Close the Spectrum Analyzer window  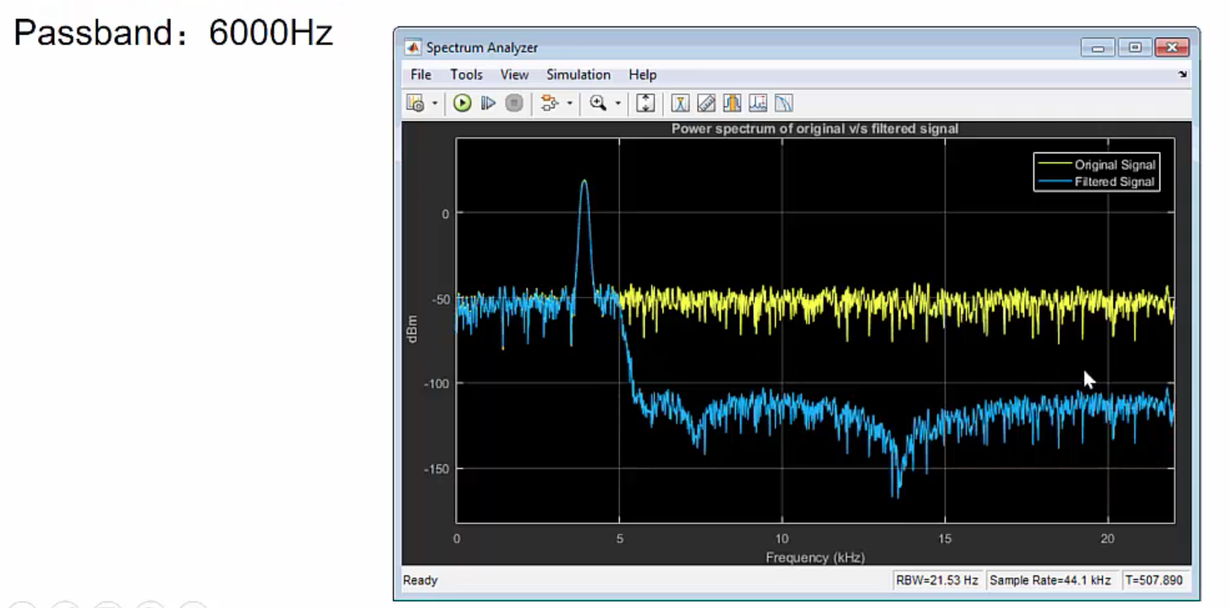[x=1172, y=47]
